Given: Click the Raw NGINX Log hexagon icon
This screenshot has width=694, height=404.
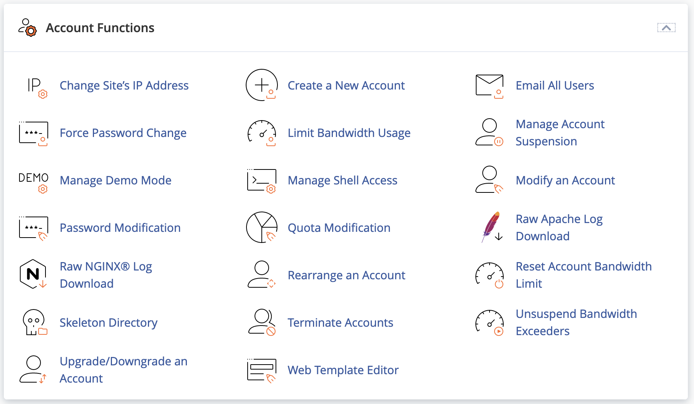Looking at the screenshot, I should coord(33,274).
